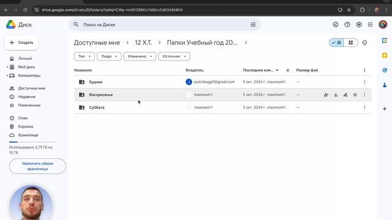Viewport: 392px width, 220px height.
Task: Click the account profile avatar
Action: (x=383, y=24)
